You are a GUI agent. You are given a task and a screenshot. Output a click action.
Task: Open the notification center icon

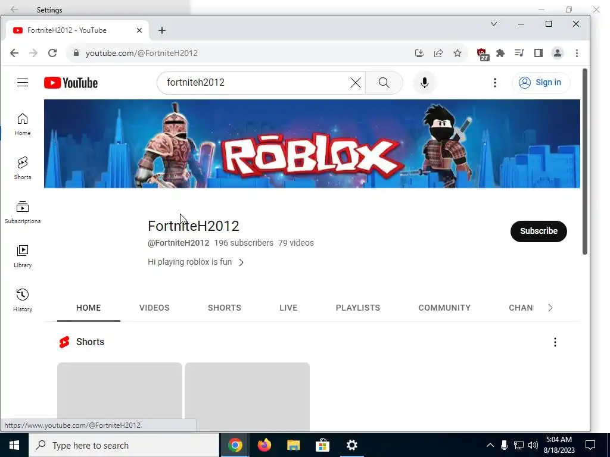(x=590, y=445)
